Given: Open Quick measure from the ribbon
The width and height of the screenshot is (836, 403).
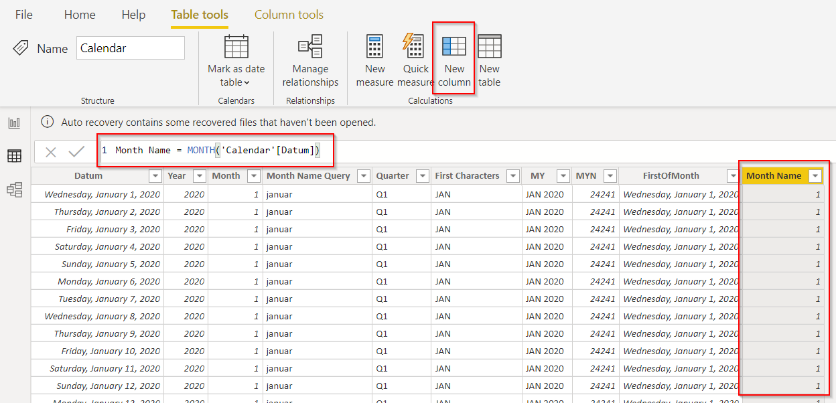Looking at the screenshot, I should tap(415, 46).
